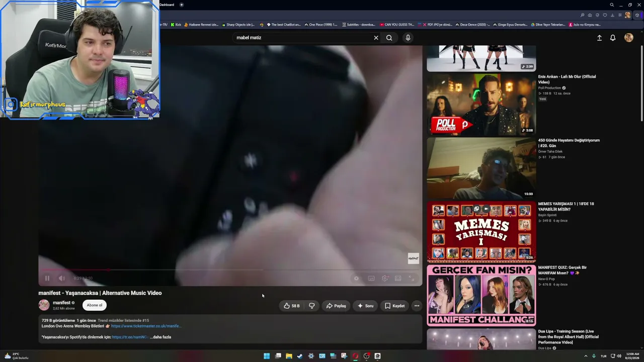The image size is (644, 362).
Task: Like the video with 58 B likes
Action: click(292, 306)
